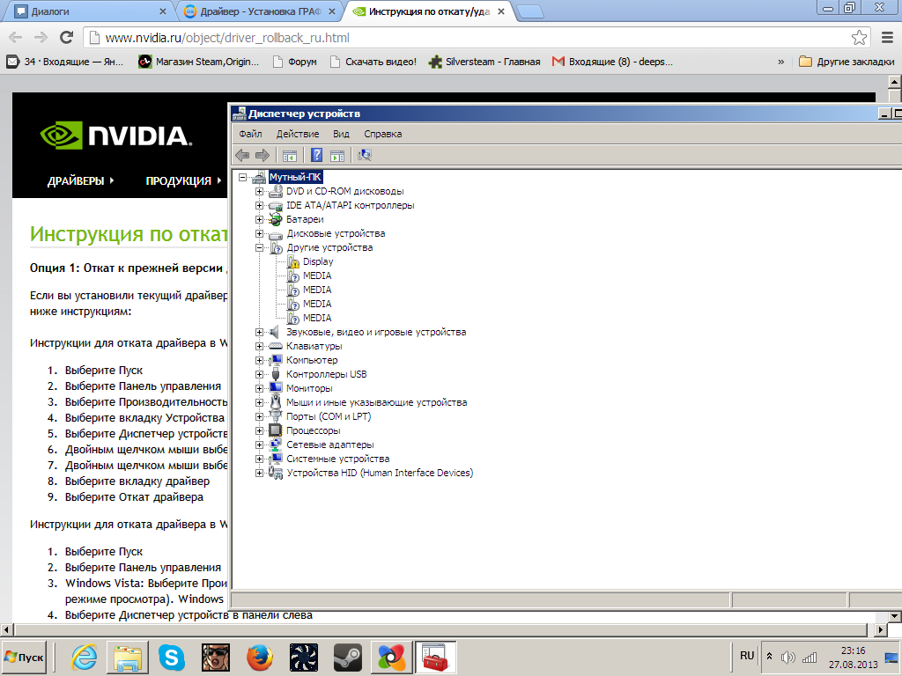The image size is (902, 676).
Task: Expand Звуковые, видео и игровые устройства
Action: click(260, 332)
